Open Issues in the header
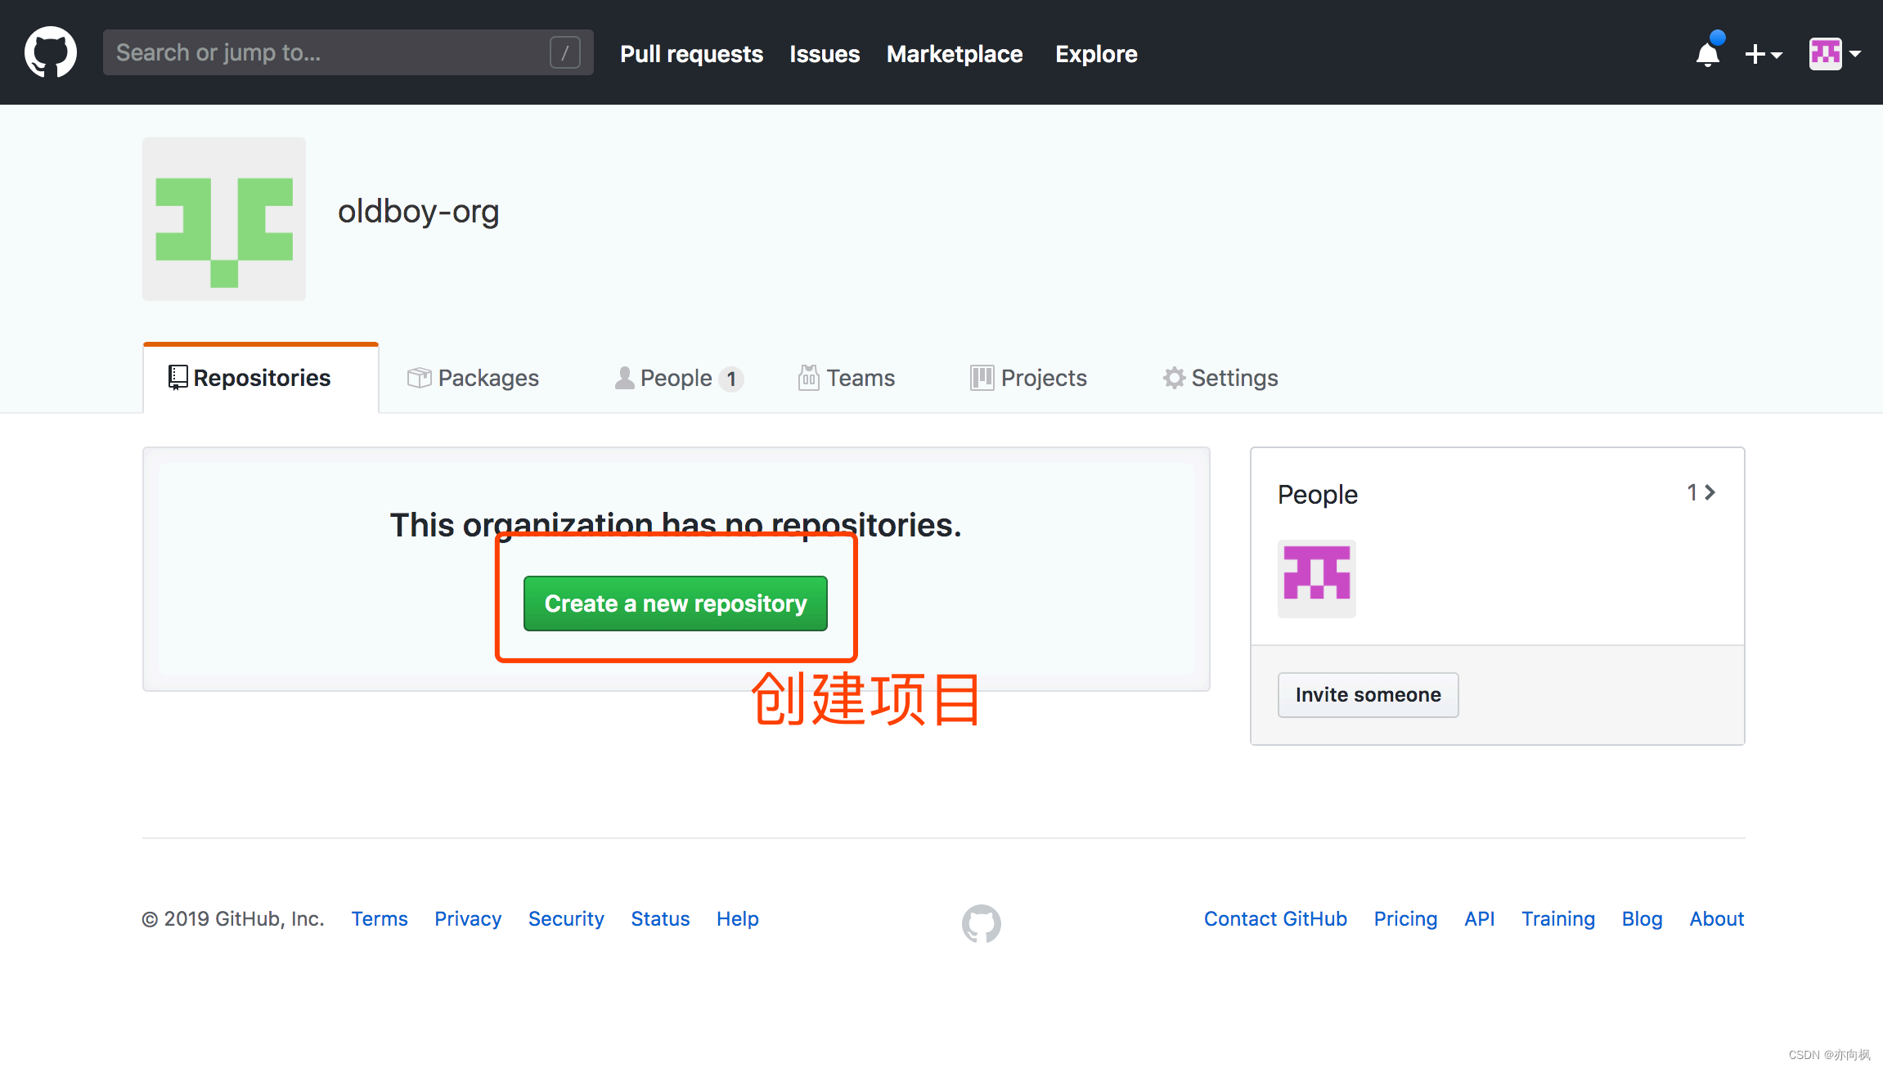The width and height of the screenshot is (1883, 1068). (825, 54)
